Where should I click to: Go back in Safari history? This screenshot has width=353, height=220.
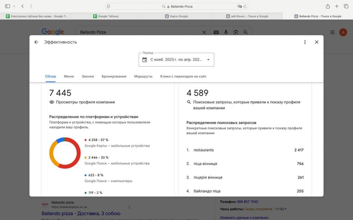(23, 6)
